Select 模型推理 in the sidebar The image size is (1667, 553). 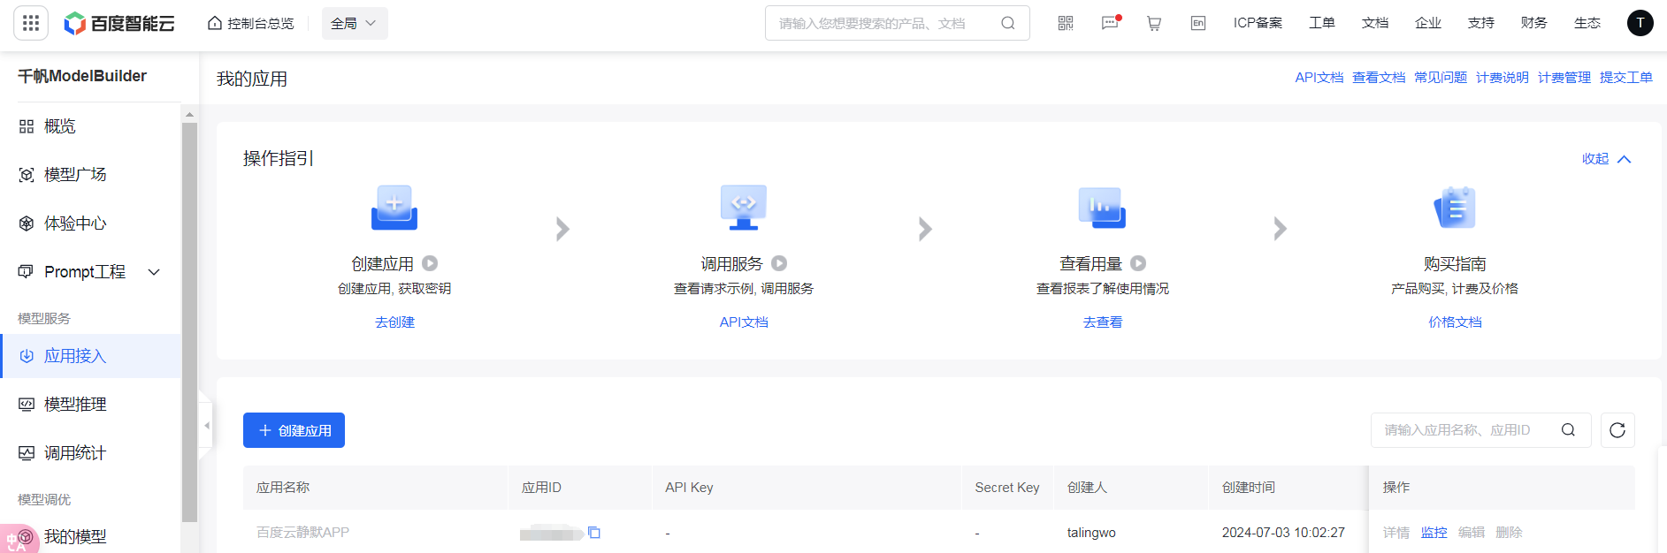[75, 405]
